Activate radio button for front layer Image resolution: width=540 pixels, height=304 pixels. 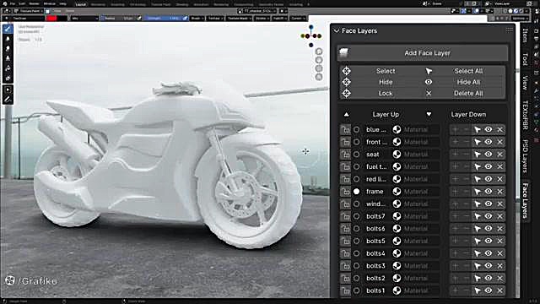pyautogui.click(x=356, y=142)
